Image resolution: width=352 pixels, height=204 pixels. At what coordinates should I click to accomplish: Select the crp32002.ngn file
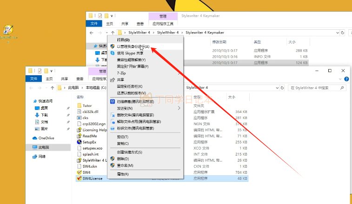(x=94, y=124)
